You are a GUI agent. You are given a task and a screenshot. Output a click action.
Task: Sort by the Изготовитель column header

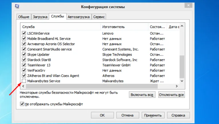pos(124,27)
